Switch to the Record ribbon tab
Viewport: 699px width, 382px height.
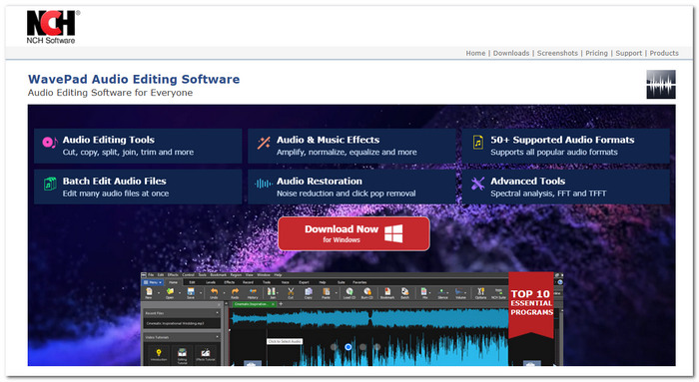[x=248, y=282]
